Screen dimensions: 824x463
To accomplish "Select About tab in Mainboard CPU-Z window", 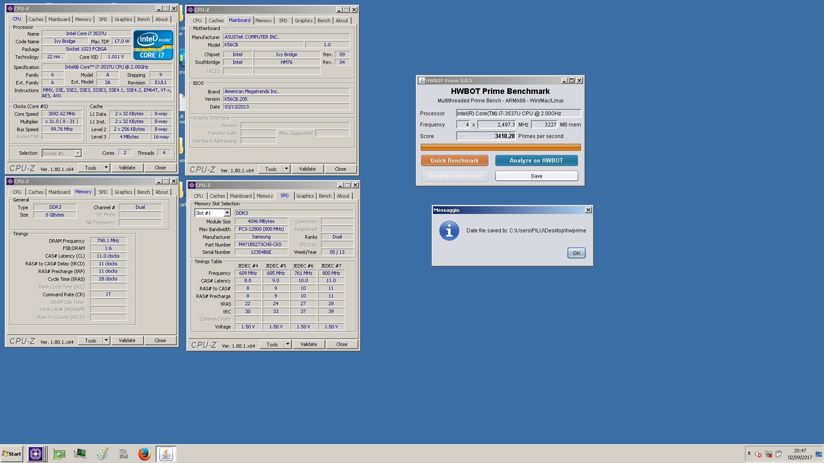I will tap(342, 21).
